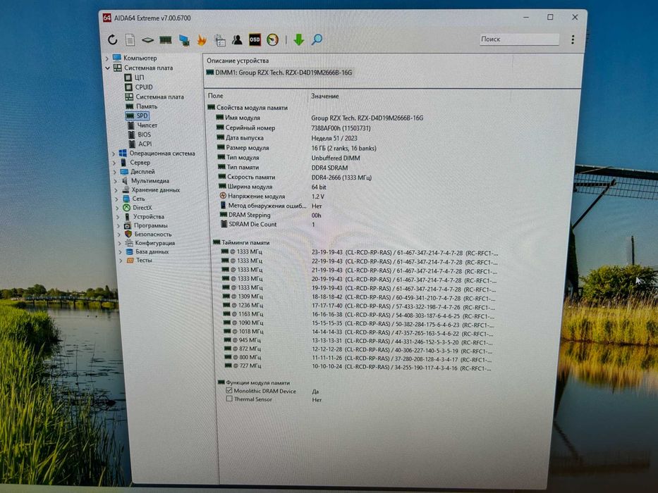Open the База данных tree item

[147, 252]
